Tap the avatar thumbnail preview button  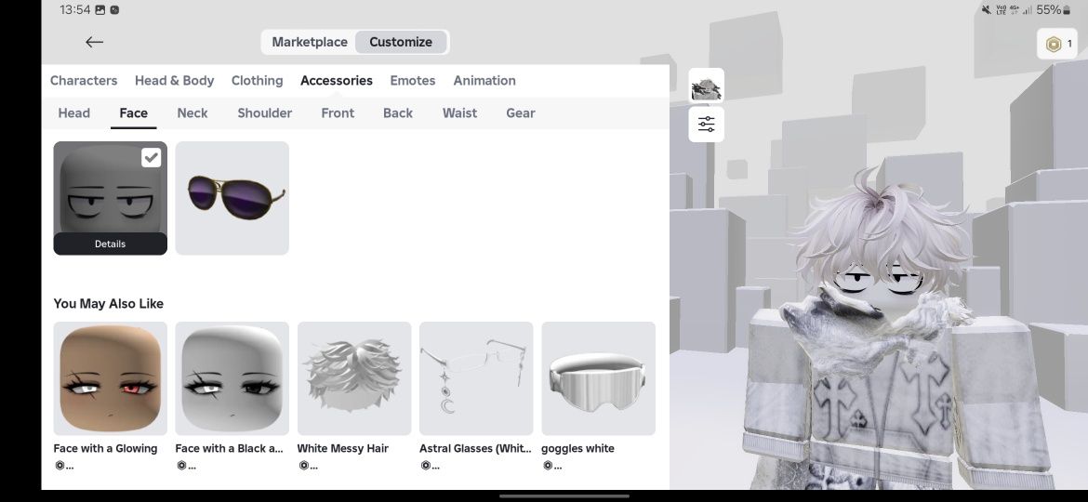click(x=707, y=86)
